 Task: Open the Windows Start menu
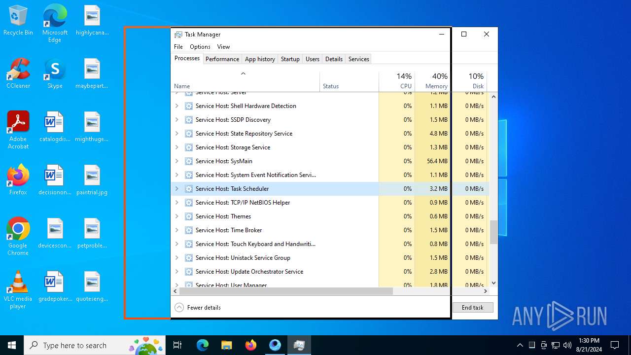tap(12, 345)
